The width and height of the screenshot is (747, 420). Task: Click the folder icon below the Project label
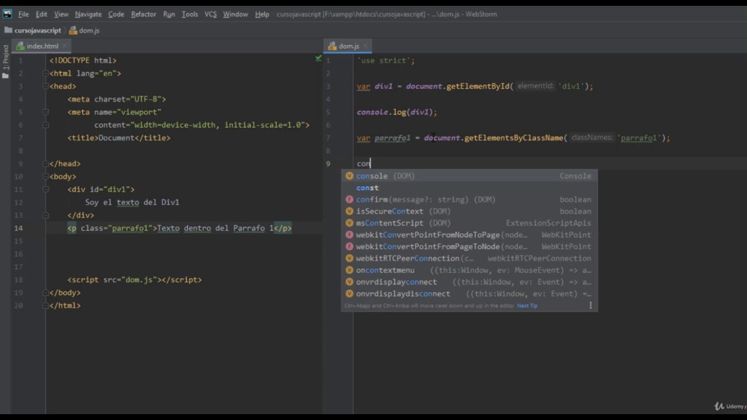[x=6, y=75]
